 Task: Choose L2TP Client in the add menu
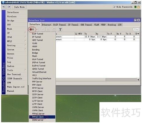coord(37,104)
